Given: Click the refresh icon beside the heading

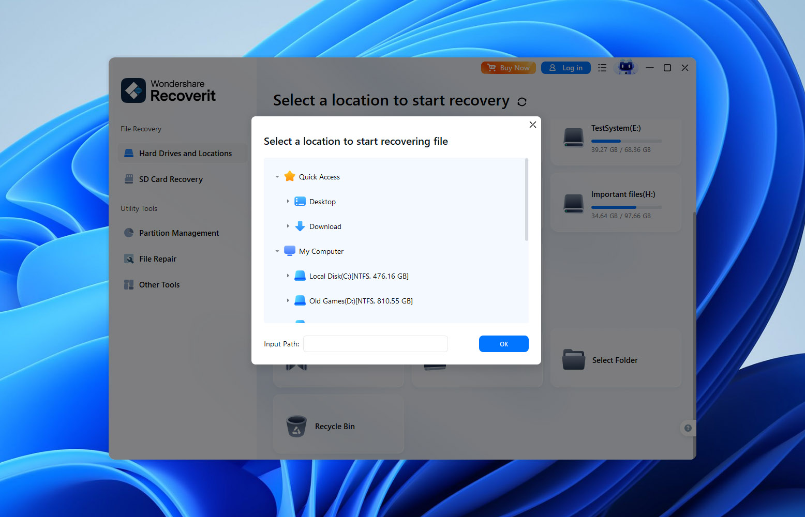Looking at the screenshot, I should click(x=522, y=102).
